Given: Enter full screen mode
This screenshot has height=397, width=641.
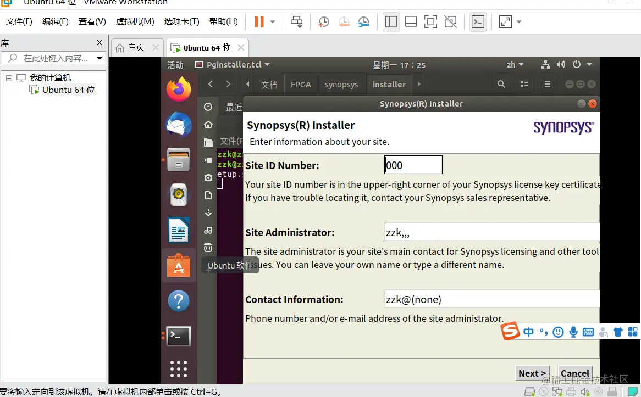Looking at the screenshot, I should point(430,21).
